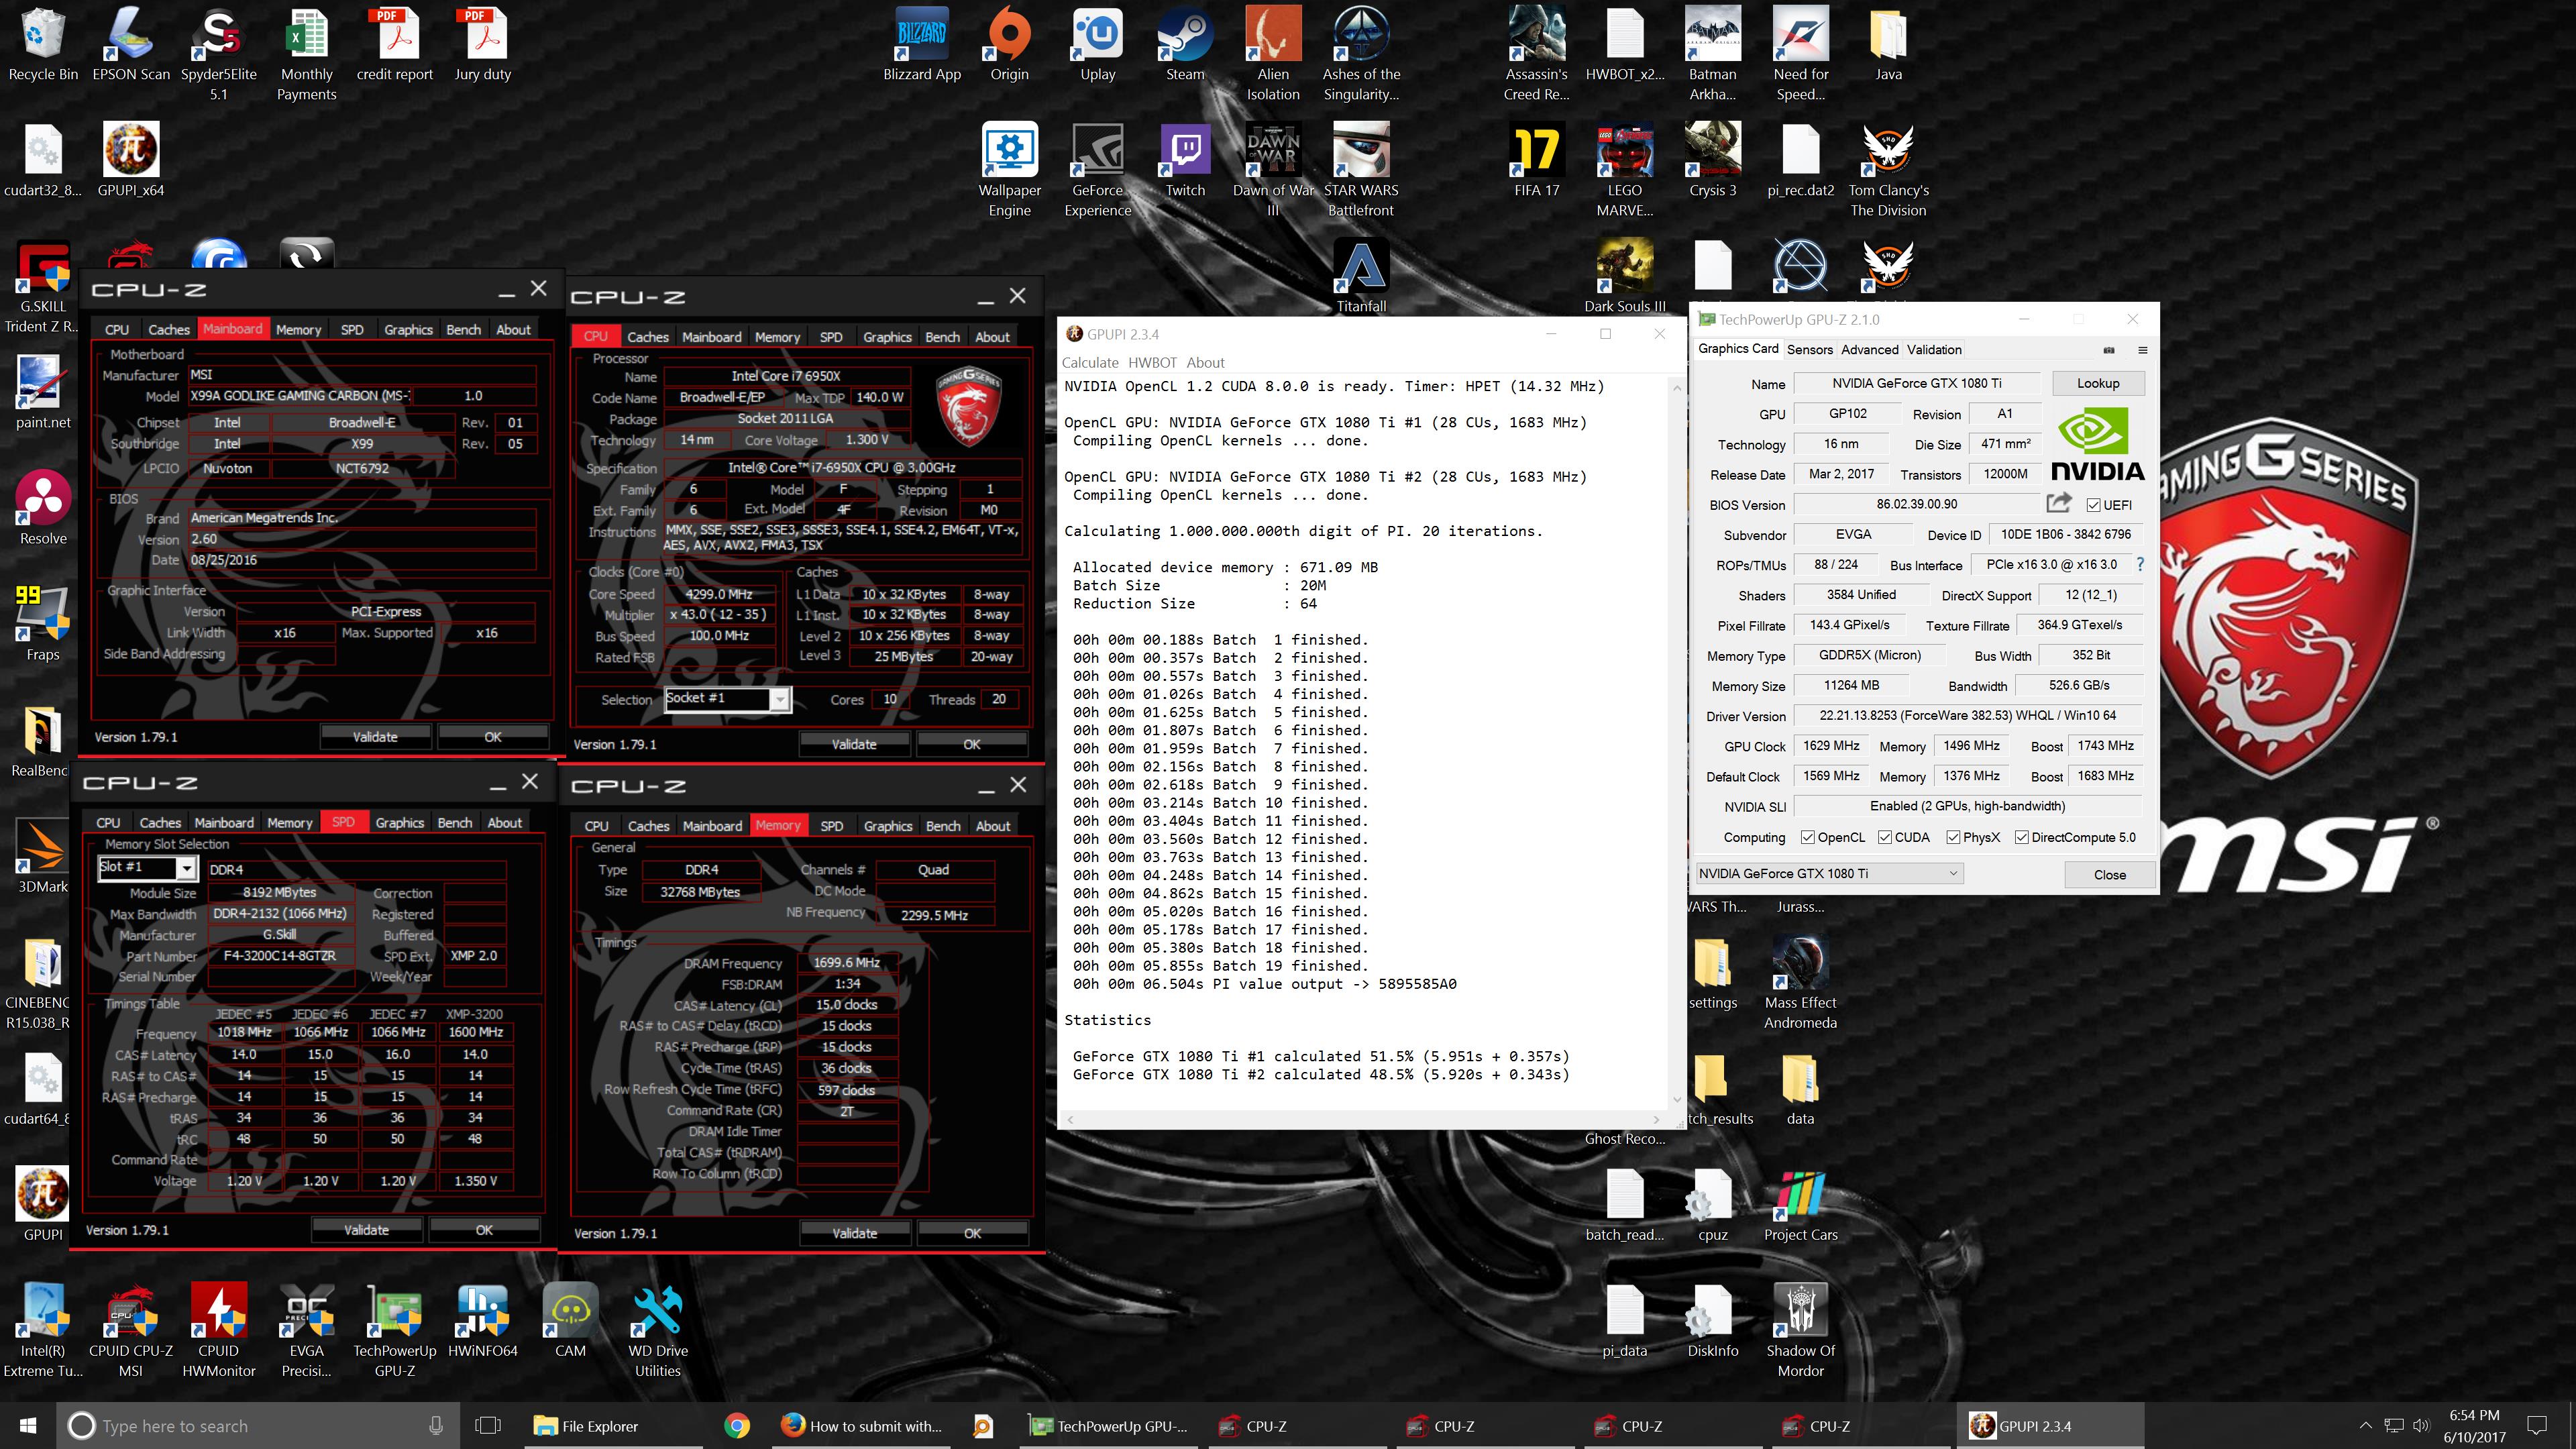Image resolution: width=2576 pixels, height=1449 pixels.
Task: Click the volume speaker tray icon
Action: tap(2421, 1426)
